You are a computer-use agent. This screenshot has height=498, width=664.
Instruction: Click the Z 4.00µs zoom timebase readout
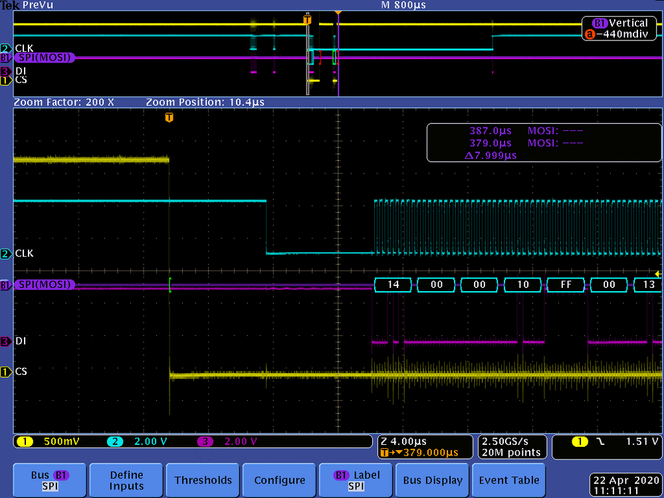[x=403, y=441]
